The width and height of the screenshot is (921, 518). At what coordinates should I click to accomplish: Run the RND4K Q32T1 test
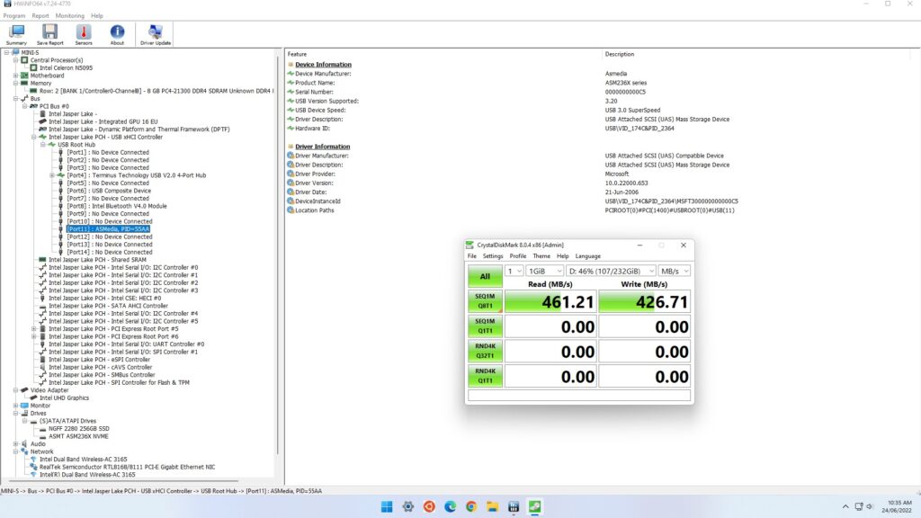pos(485,351)
